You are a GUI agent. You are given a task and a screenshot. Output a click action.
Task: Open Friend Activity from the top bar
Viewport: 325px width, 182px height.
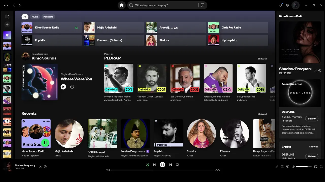pos(287,5)
